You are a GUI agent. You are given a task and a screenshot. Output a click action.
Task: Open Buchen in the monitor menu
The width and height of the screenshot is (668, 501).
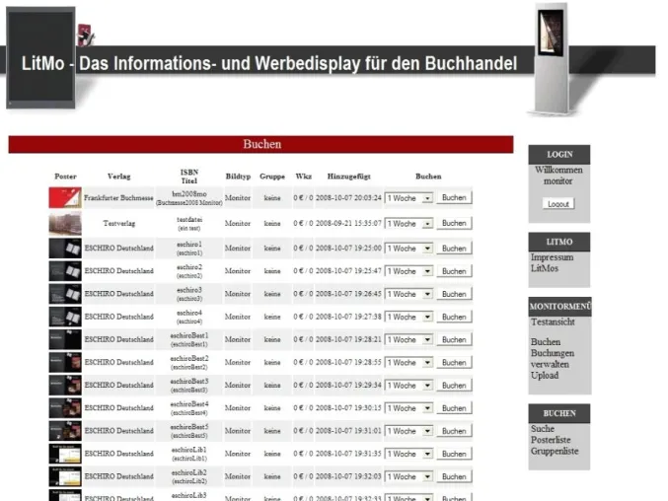pyautogui.click(x=546, y=342)
